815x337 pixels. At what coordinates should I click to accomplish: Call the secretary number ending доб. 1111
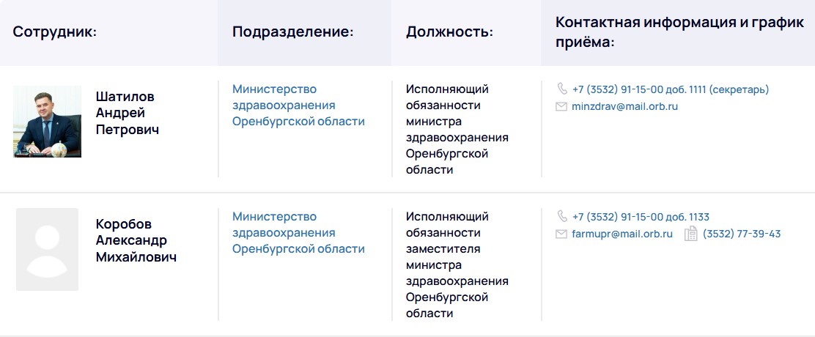[x=671, y=89]
